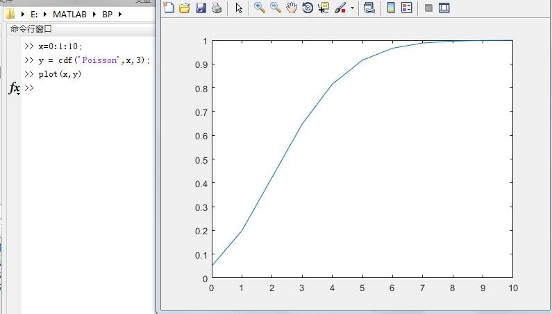The width and height of the screenshot is (552, 314).
Task: Insert a colorbar into the figure
Action: [391, 8]
